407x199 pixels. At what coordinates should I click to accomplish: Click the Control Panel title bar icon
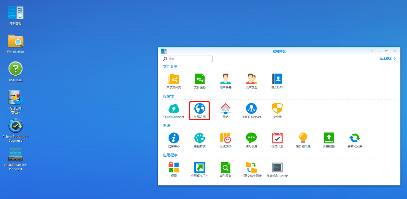pos(164,51)
